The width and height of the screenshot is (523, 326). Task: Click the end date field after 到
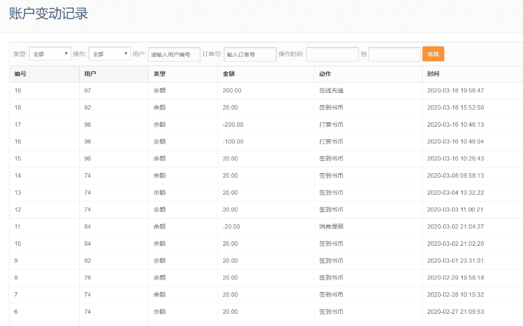tap(394, 54)
